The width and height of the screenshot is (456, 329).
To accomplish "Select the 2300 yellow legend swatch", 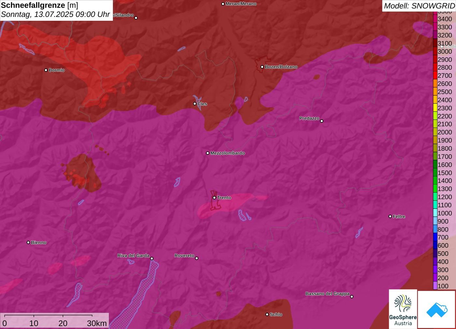I will (435, 108).
